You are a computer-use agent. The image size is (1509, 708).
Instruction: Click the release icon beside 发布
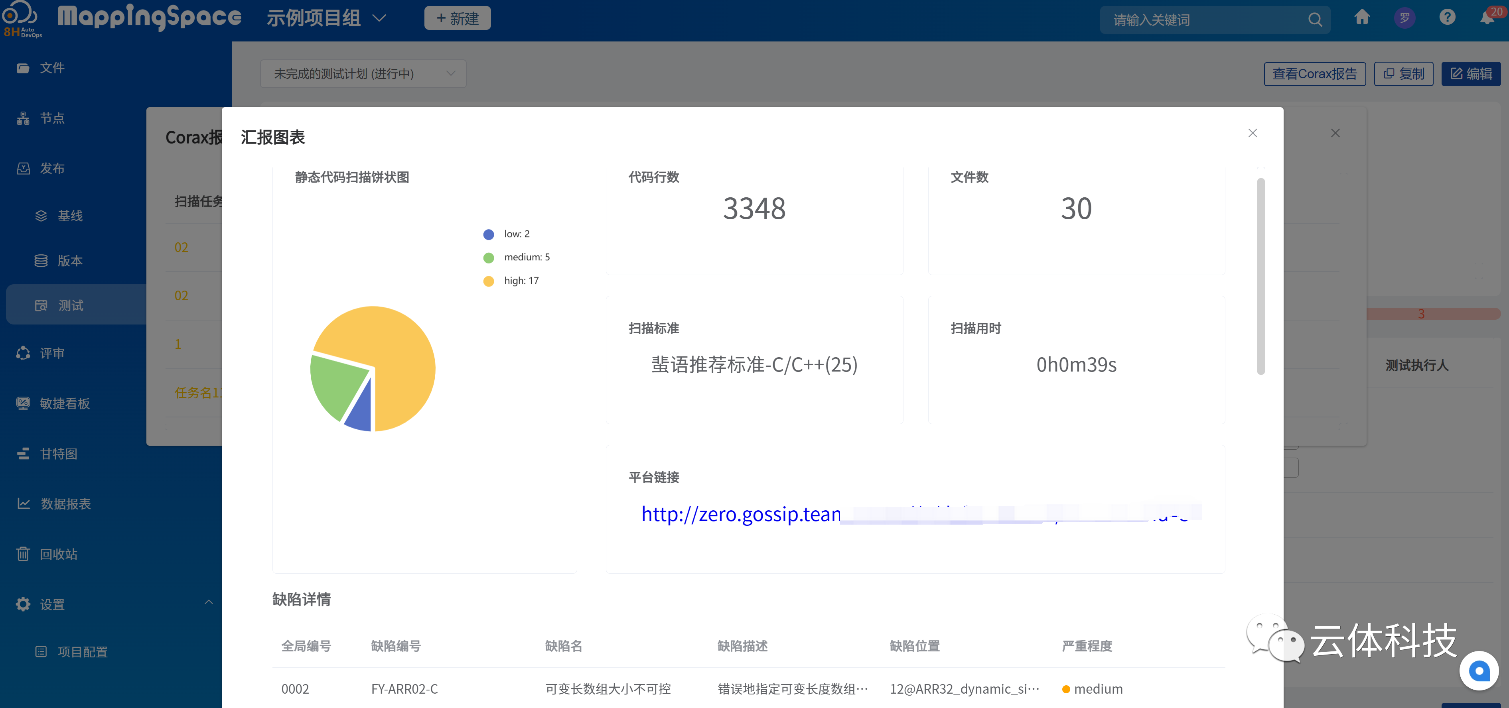coord(23,169)
